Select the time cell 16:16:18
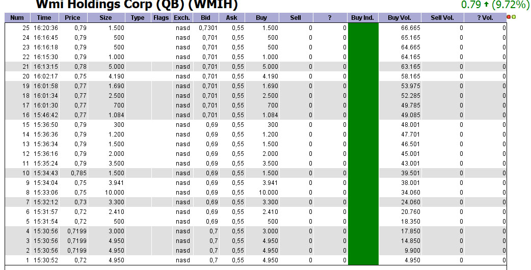The height and width of the screenshot is (270, 531). click(x=46, y=47)
